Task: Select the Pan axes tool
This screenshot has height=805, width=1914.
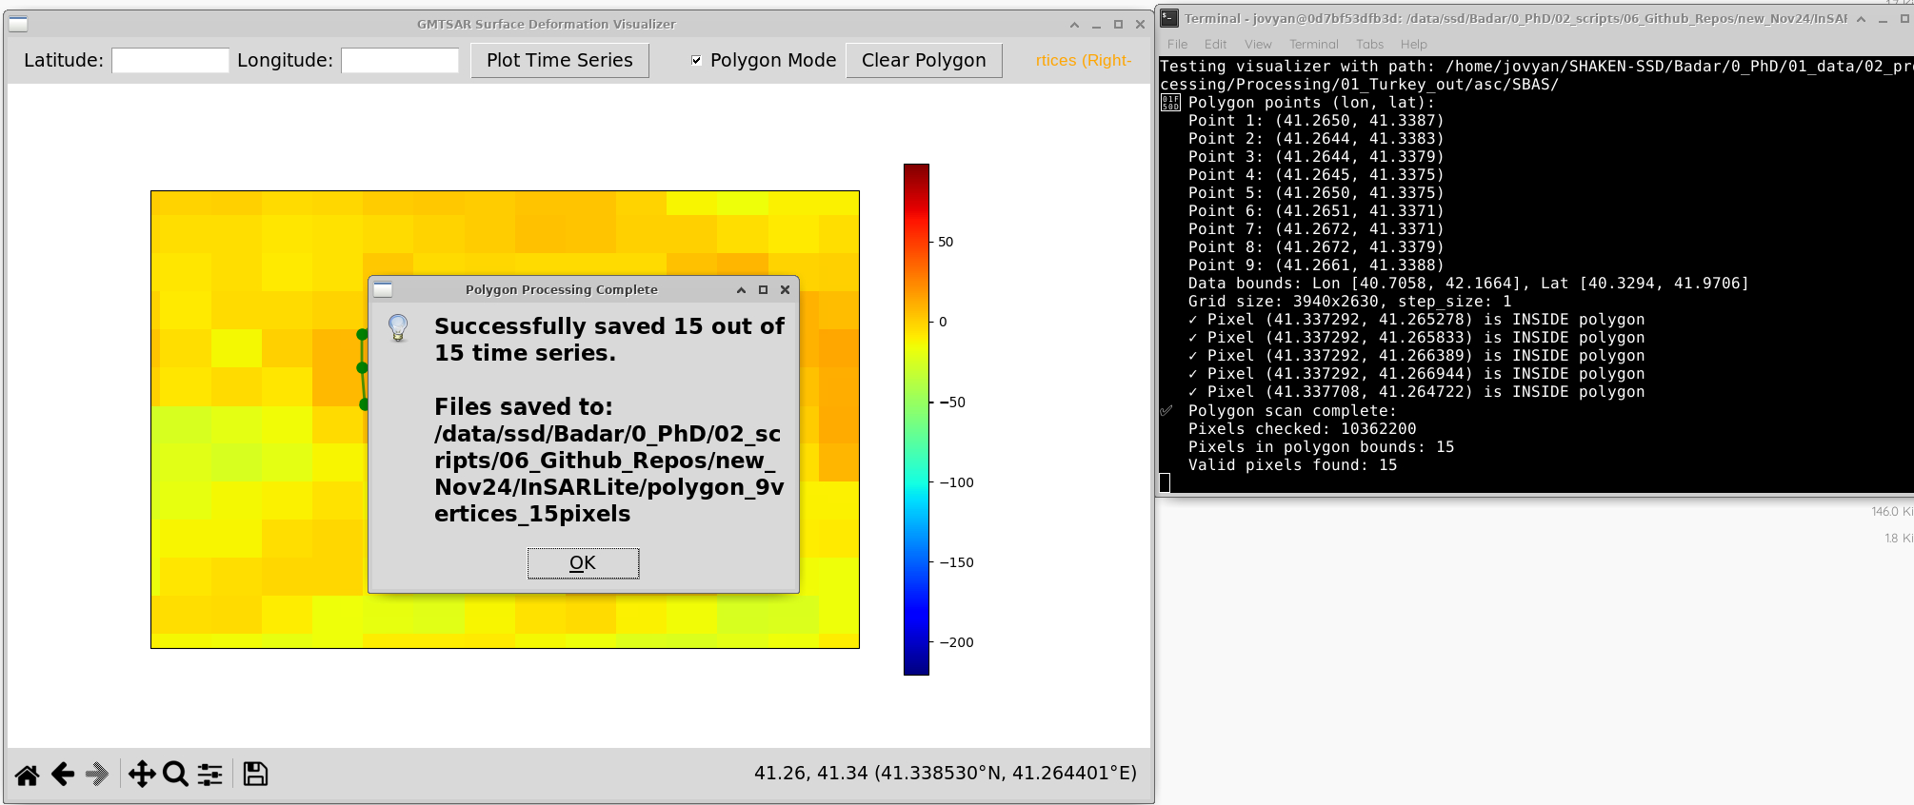Action: click(x=142, y=775)
